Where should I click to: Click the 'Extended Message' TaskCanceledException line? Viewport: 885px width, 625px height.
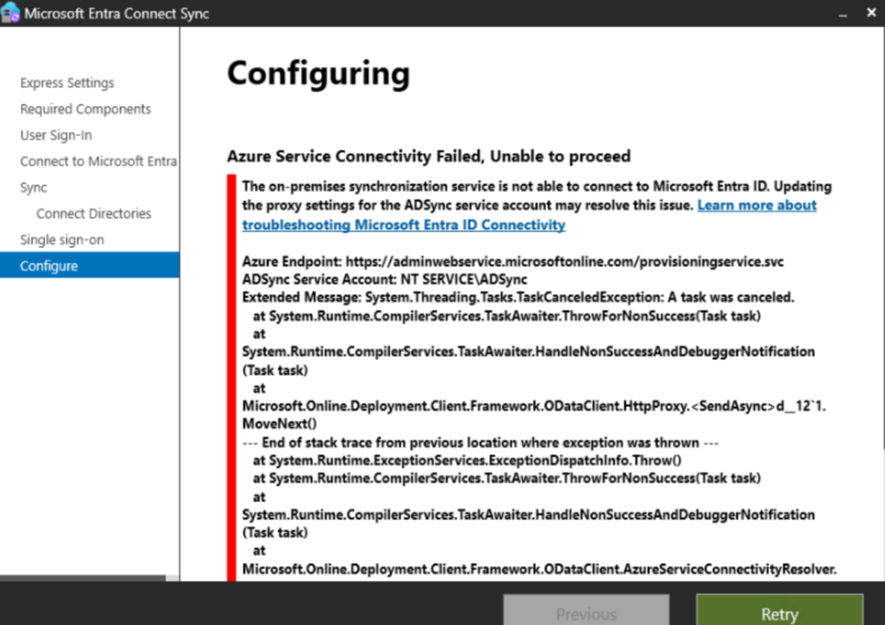518,297
